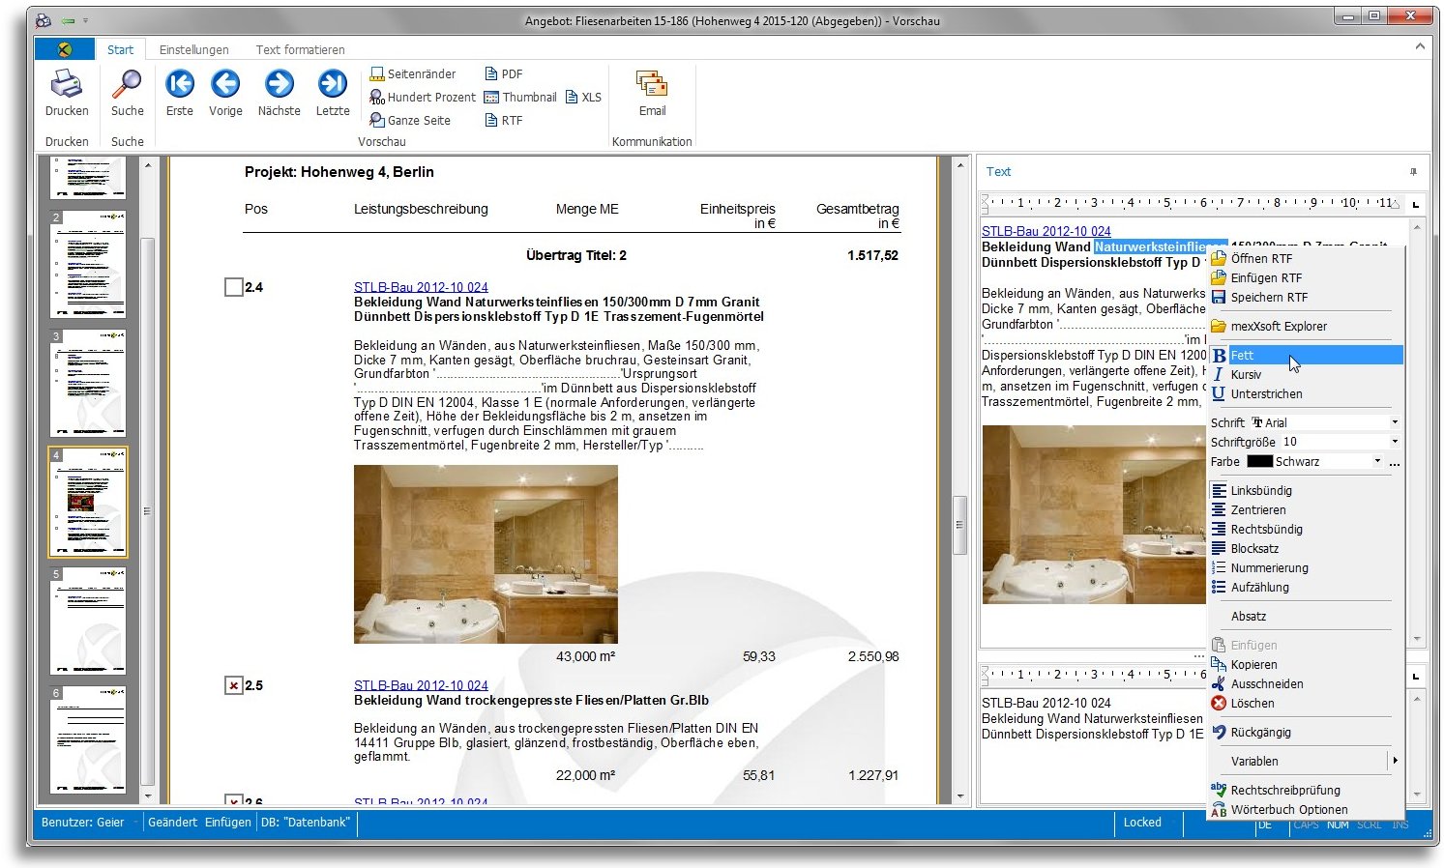This screenshot has width=1444, height=868.
Task: Select the page 3 thumbnail
Action: 88,383
